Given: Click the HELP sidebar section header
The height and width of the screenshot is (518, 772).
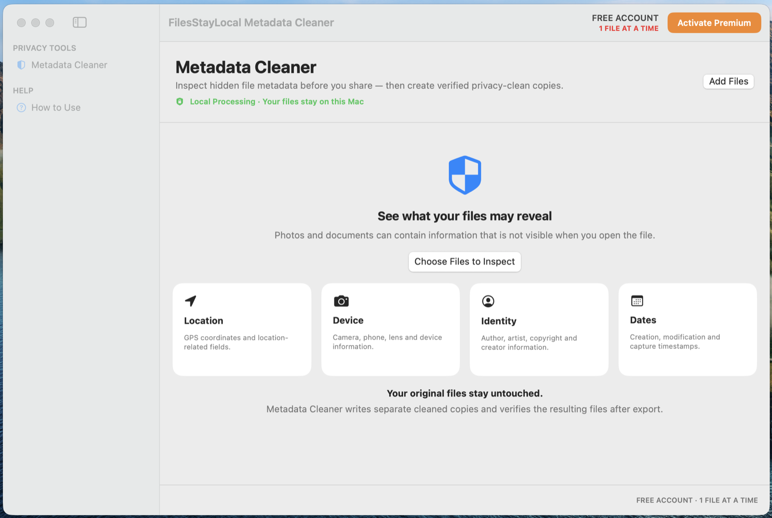Looking at the screenshot, I should (23, 91).
